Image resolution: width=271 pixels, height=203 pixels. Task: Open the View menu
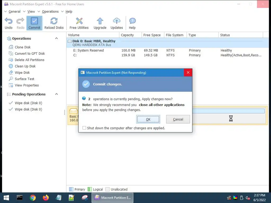click(31, 12)
